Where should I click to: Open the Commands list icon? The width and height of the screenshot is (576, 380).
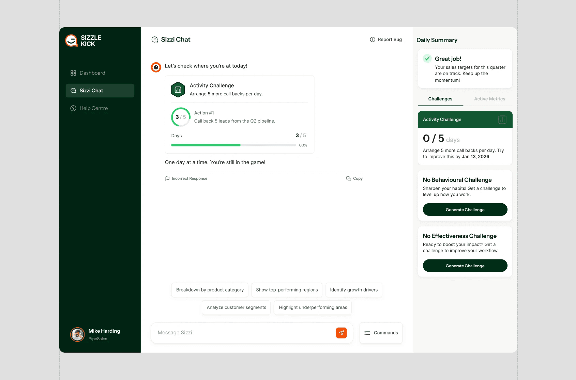pyautogui.click(x=367, y=333)
